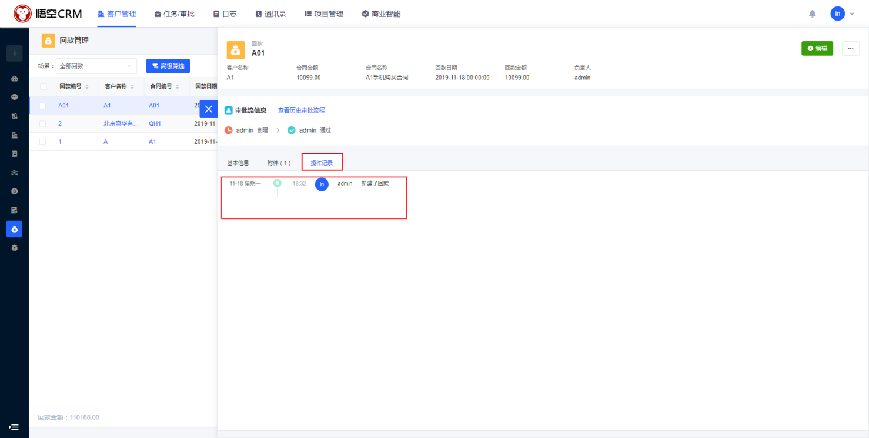Click the green 编辑 button
The height and width of the screenshot is (438, 869).
coord(817,49)
